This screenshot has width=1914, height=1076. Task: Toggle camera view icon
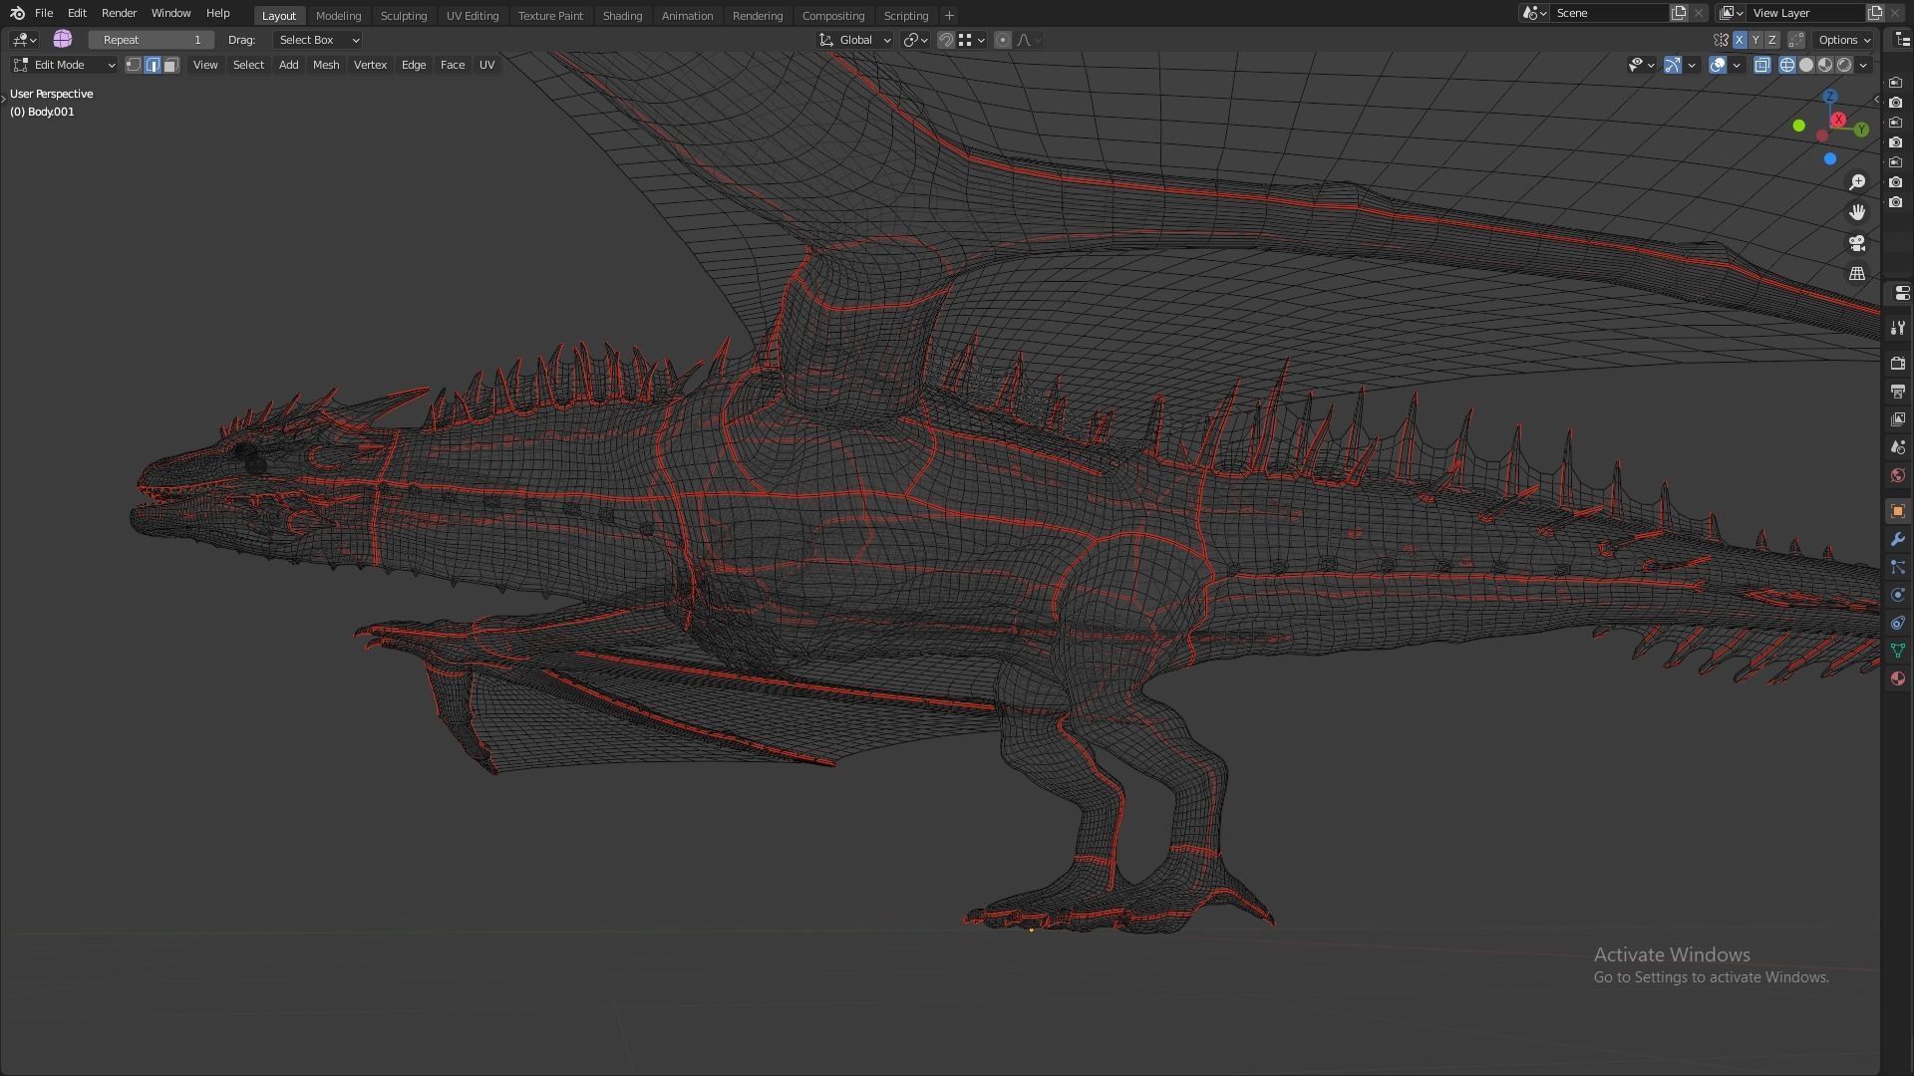1857,243
